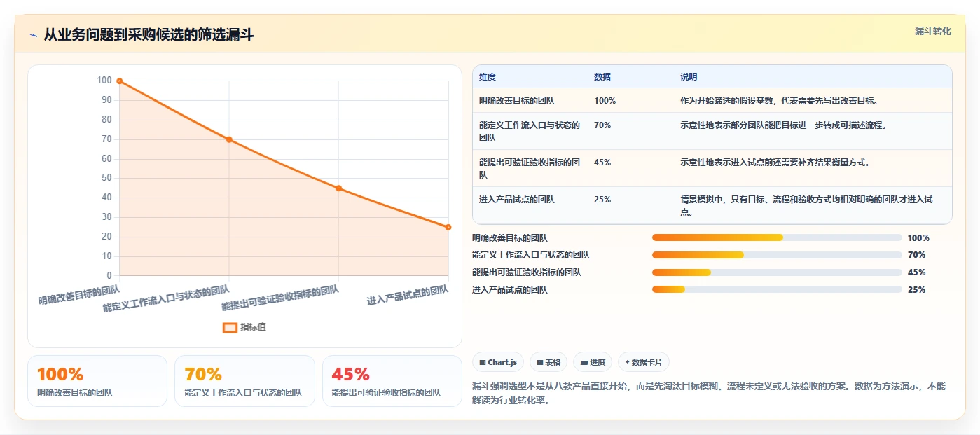Click the chart data point at 70

coord(229,139)
